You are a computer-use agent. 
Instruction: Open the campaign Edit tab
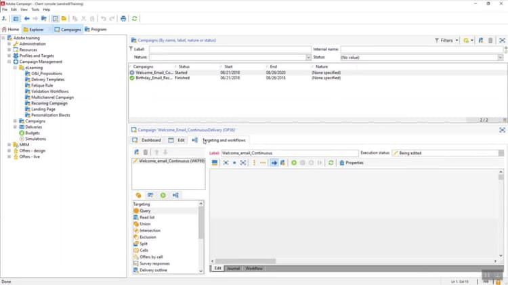[x=177, y=140]
